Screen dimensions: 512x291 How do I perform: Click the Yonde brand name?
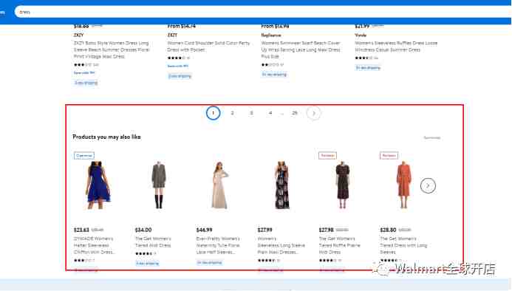click(x=361, y=35)
